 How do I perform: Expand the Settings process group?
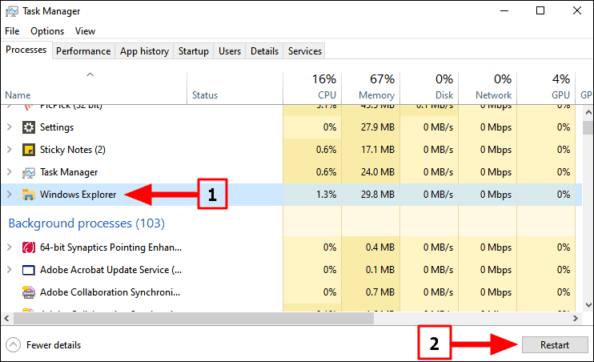click(x=10, y=127)
